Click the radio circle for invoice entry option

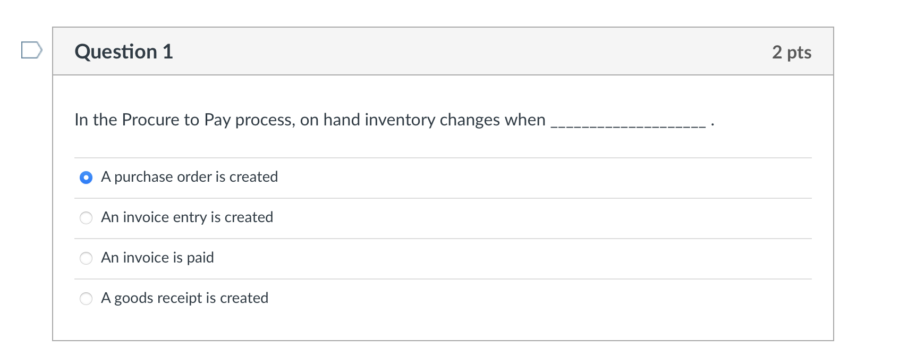click(86, 217)
